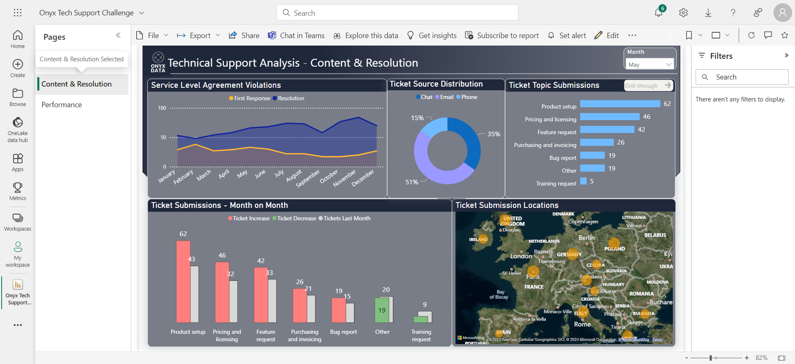Toggle Phone legend item
Image resolution: width=795 pixels, height=364 pixels.
467,97
